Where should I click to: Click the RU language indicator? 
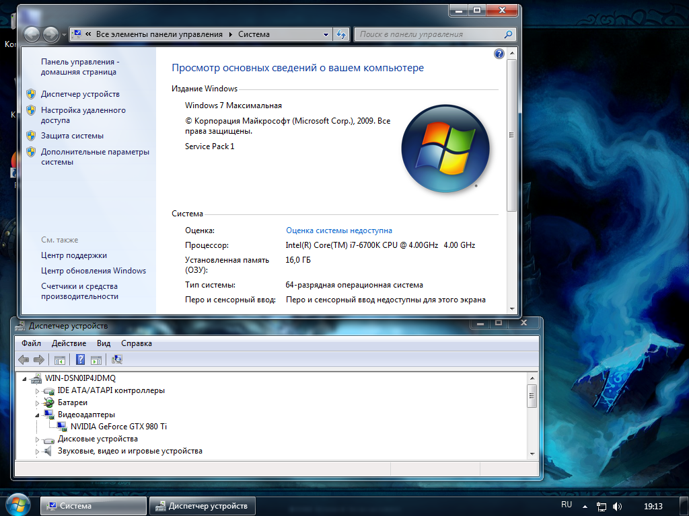pos(567,505)
